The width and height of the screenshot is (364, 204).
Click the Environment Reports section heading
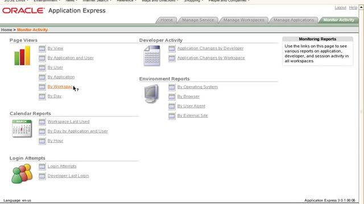click(x=164, y=79)
